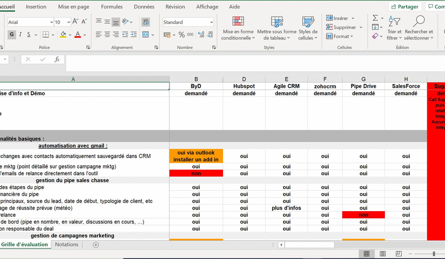Center text horizontally
The height and width of the screenshot is (259, 445).
click(x=107, y=34)
